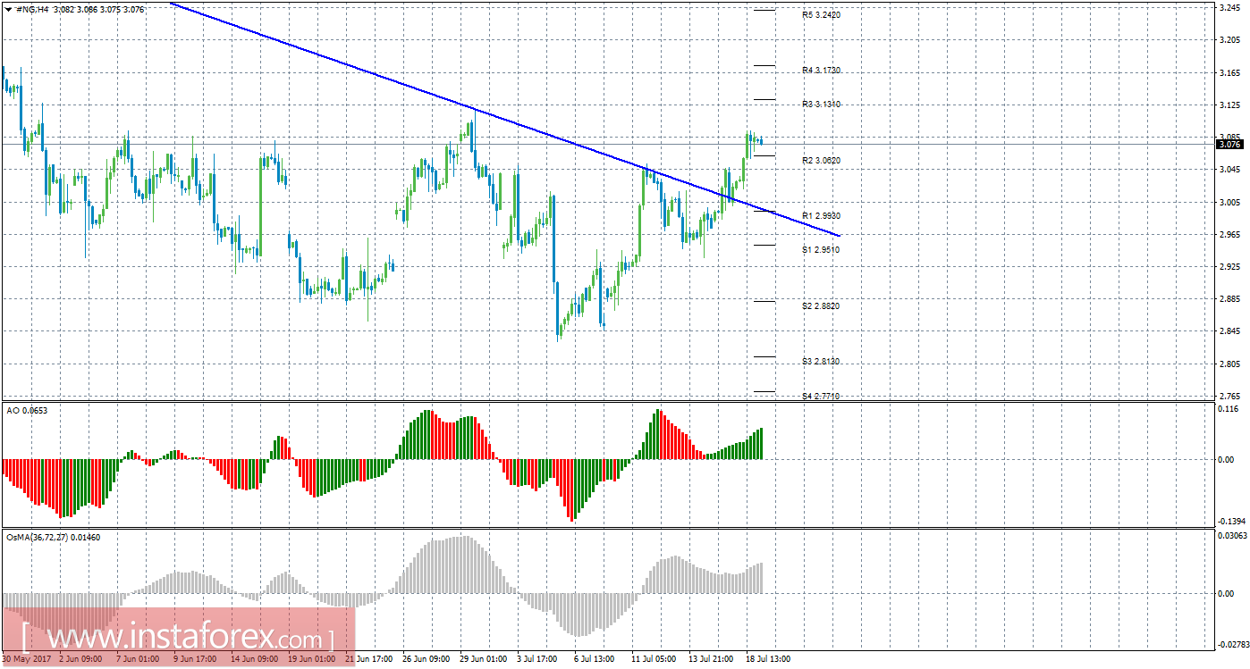Select the 11 Jul 05:00 time label
Viewport: 1250px width, 669px height.
click(x=655, y=660)
